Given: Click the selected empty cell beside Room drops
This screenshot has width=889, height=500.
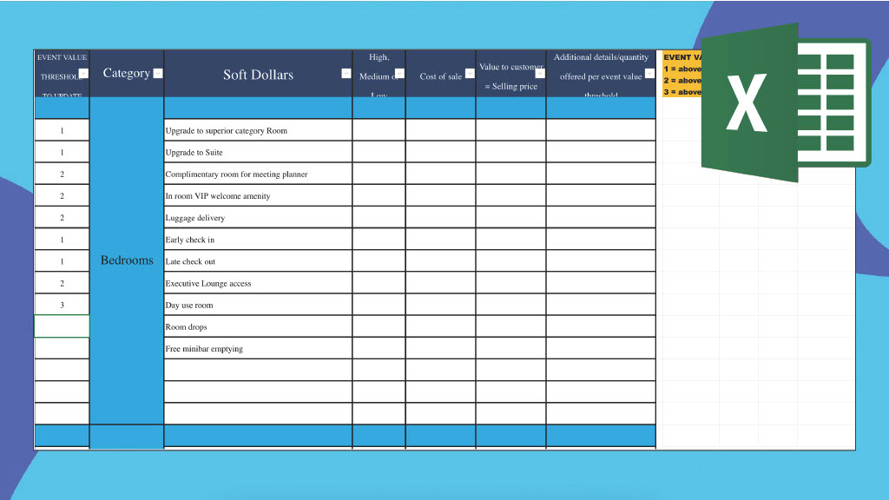Looking at the screenshot, I should coord(62,326).
